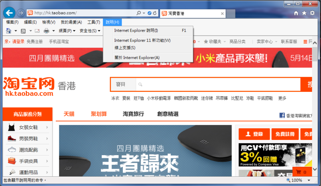Viewport: 321px width, 186px height.
Task: Click the browser Back arrow button
Action: pos(9,13)
